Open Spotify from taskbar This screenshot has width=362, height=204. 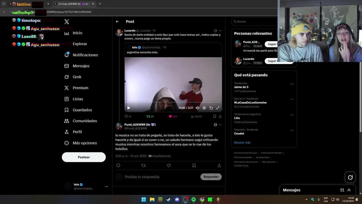tap(193, 199)
